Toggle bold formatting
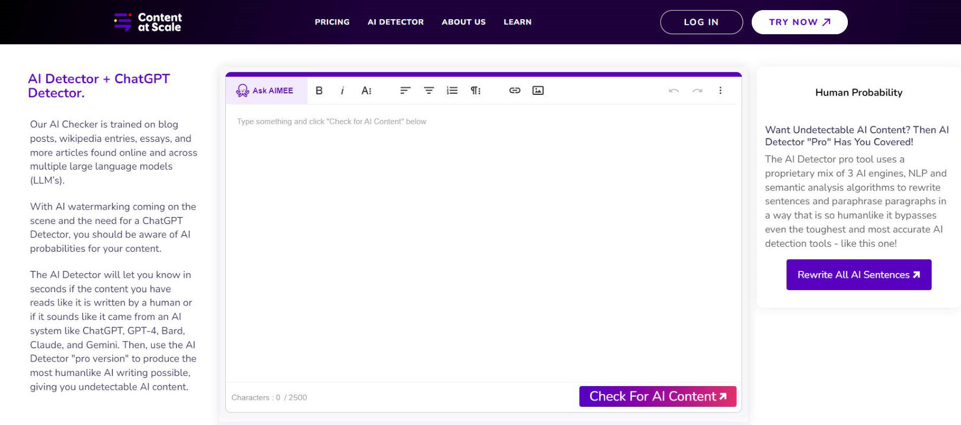Screen dimensions: 961x425 point(319,91)
